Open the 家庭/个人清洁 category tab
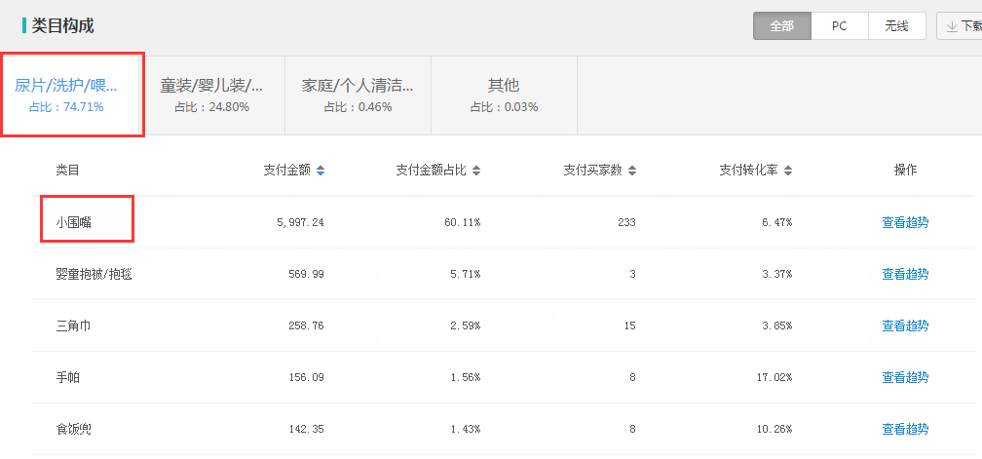The image size is (982, 459). click(358, 96)
